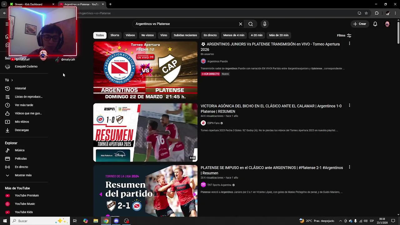Start voice search with microphone icon
Screen dimensions: 400x225
click(265, 24)
